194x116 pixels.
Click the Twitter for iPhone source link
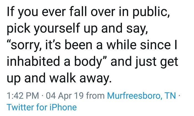coord(41,107)
